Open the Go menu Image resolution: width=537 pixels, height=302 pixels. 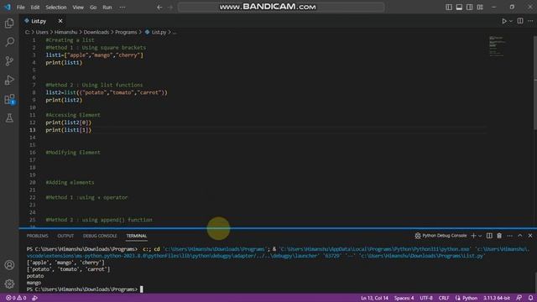tap(93, 8)
